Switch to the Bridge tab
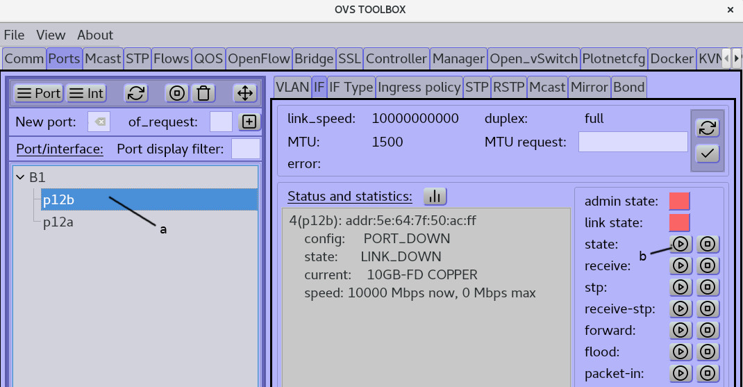 tap(314, 59)
